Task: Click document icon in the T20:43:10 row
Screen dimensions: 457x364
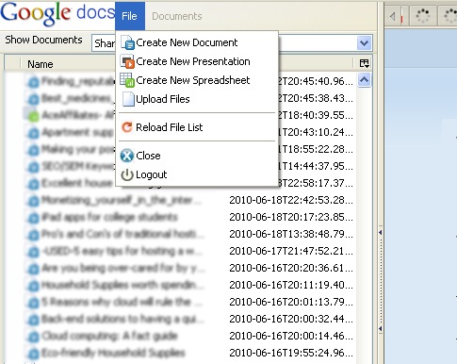Action: tap(33, 133)
